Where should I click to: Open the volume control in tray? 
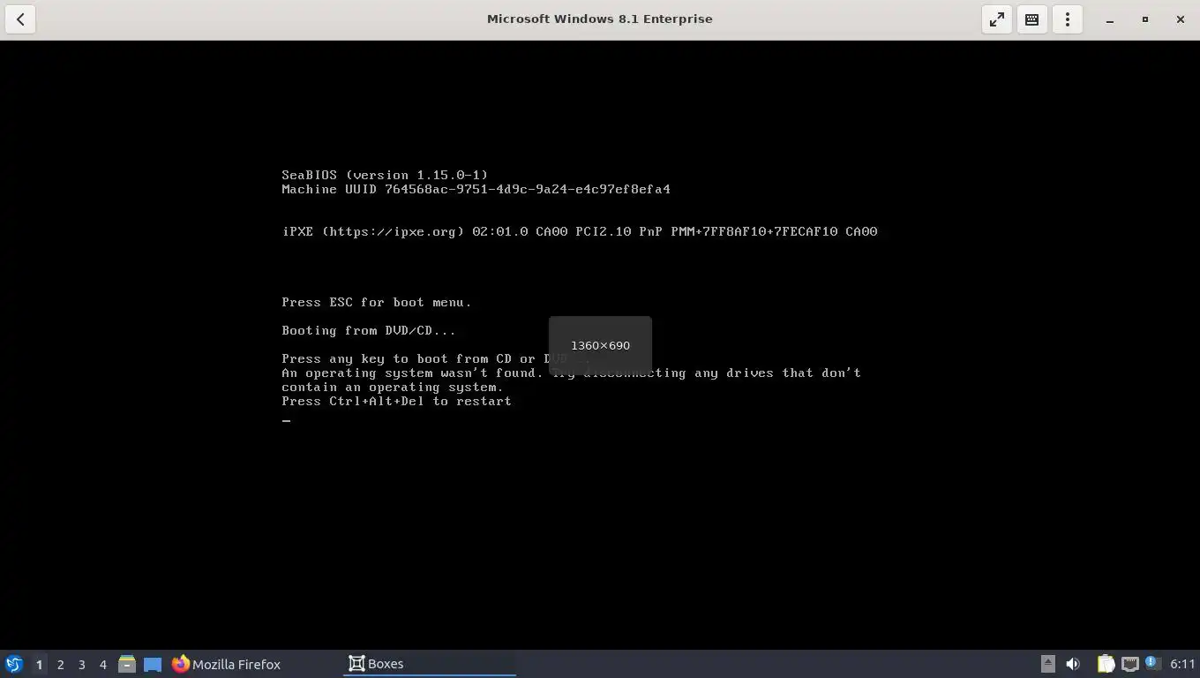click(1073, 664)
